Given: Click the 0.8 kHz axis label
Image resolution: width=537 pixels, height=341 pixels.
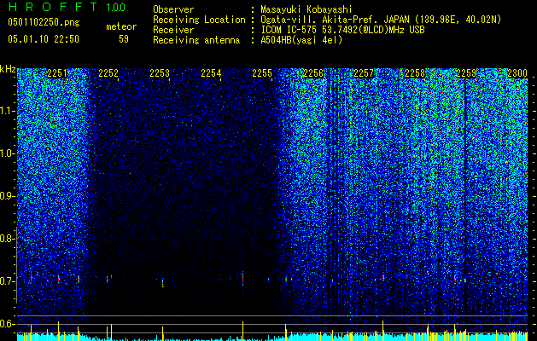Looking at the screenshot, I should point(7,239).
